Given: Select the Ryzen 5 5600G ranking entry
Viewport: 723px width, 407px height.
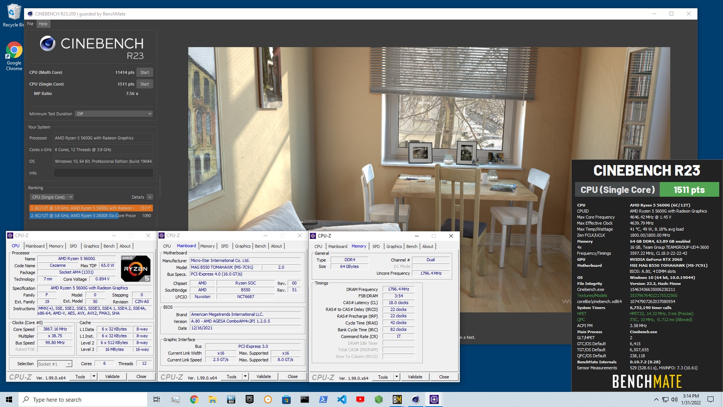Looking at the screenshot, I should coord(91,208).
